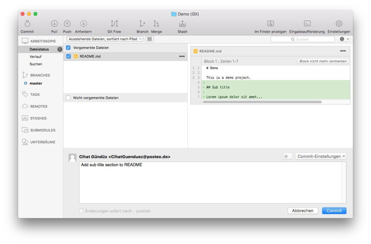Click the user avatar image

(72, 158)
